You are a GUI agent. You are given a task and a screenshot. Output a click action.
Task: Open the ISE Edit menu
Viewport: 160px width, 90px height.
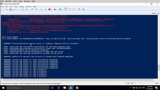click(x=6, y=6)
